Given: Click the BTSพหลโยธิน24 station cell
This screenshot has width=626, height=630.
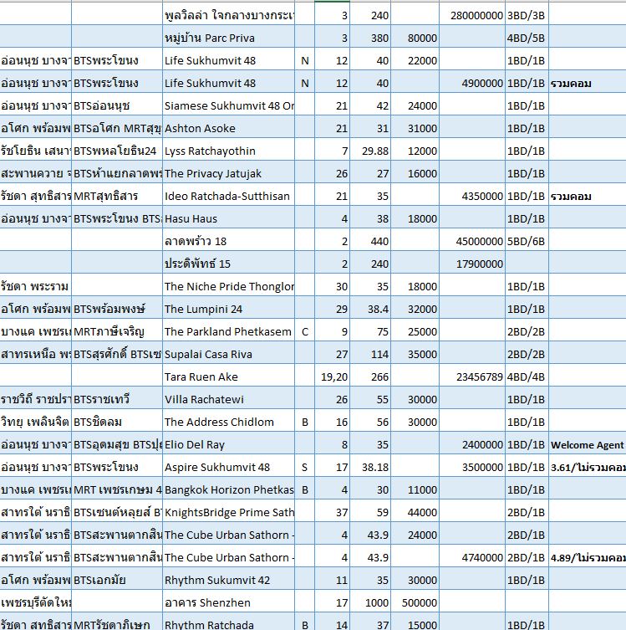Looking at the screenshot, I should coord(117,151).
